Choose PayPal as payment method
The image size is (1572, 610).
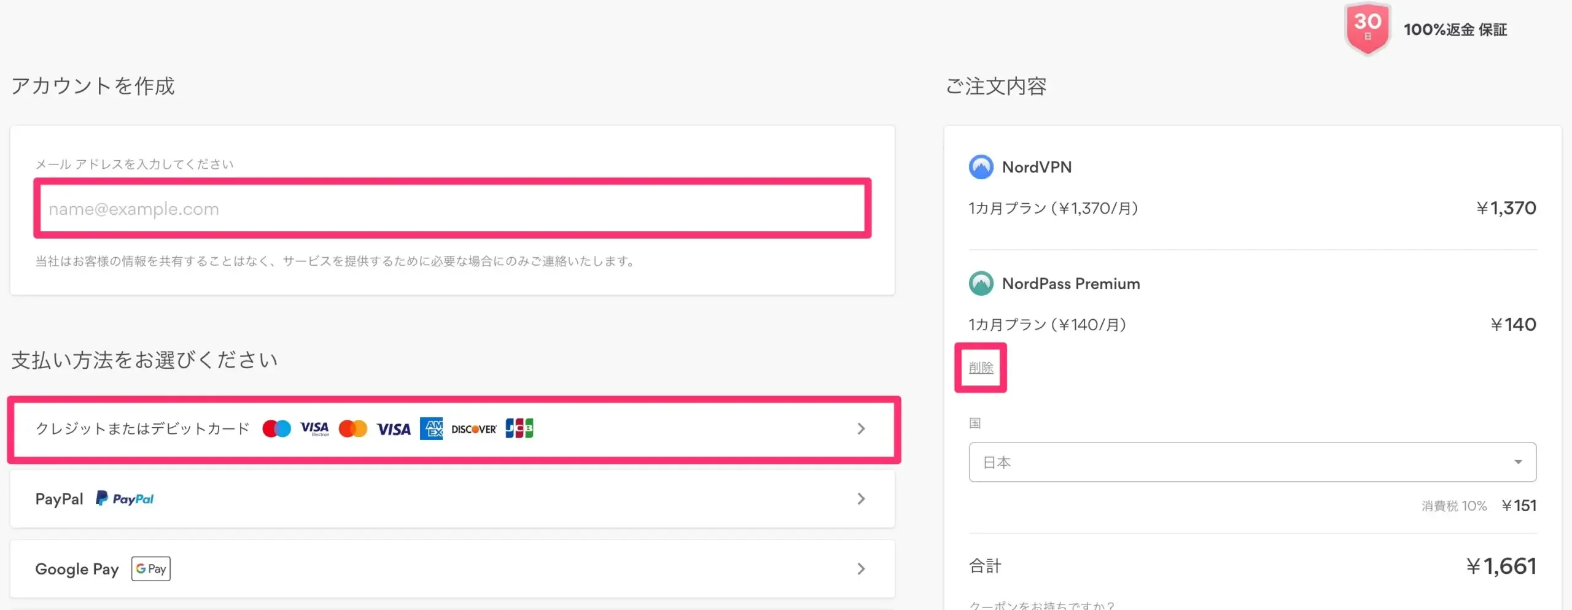[453, 499]
